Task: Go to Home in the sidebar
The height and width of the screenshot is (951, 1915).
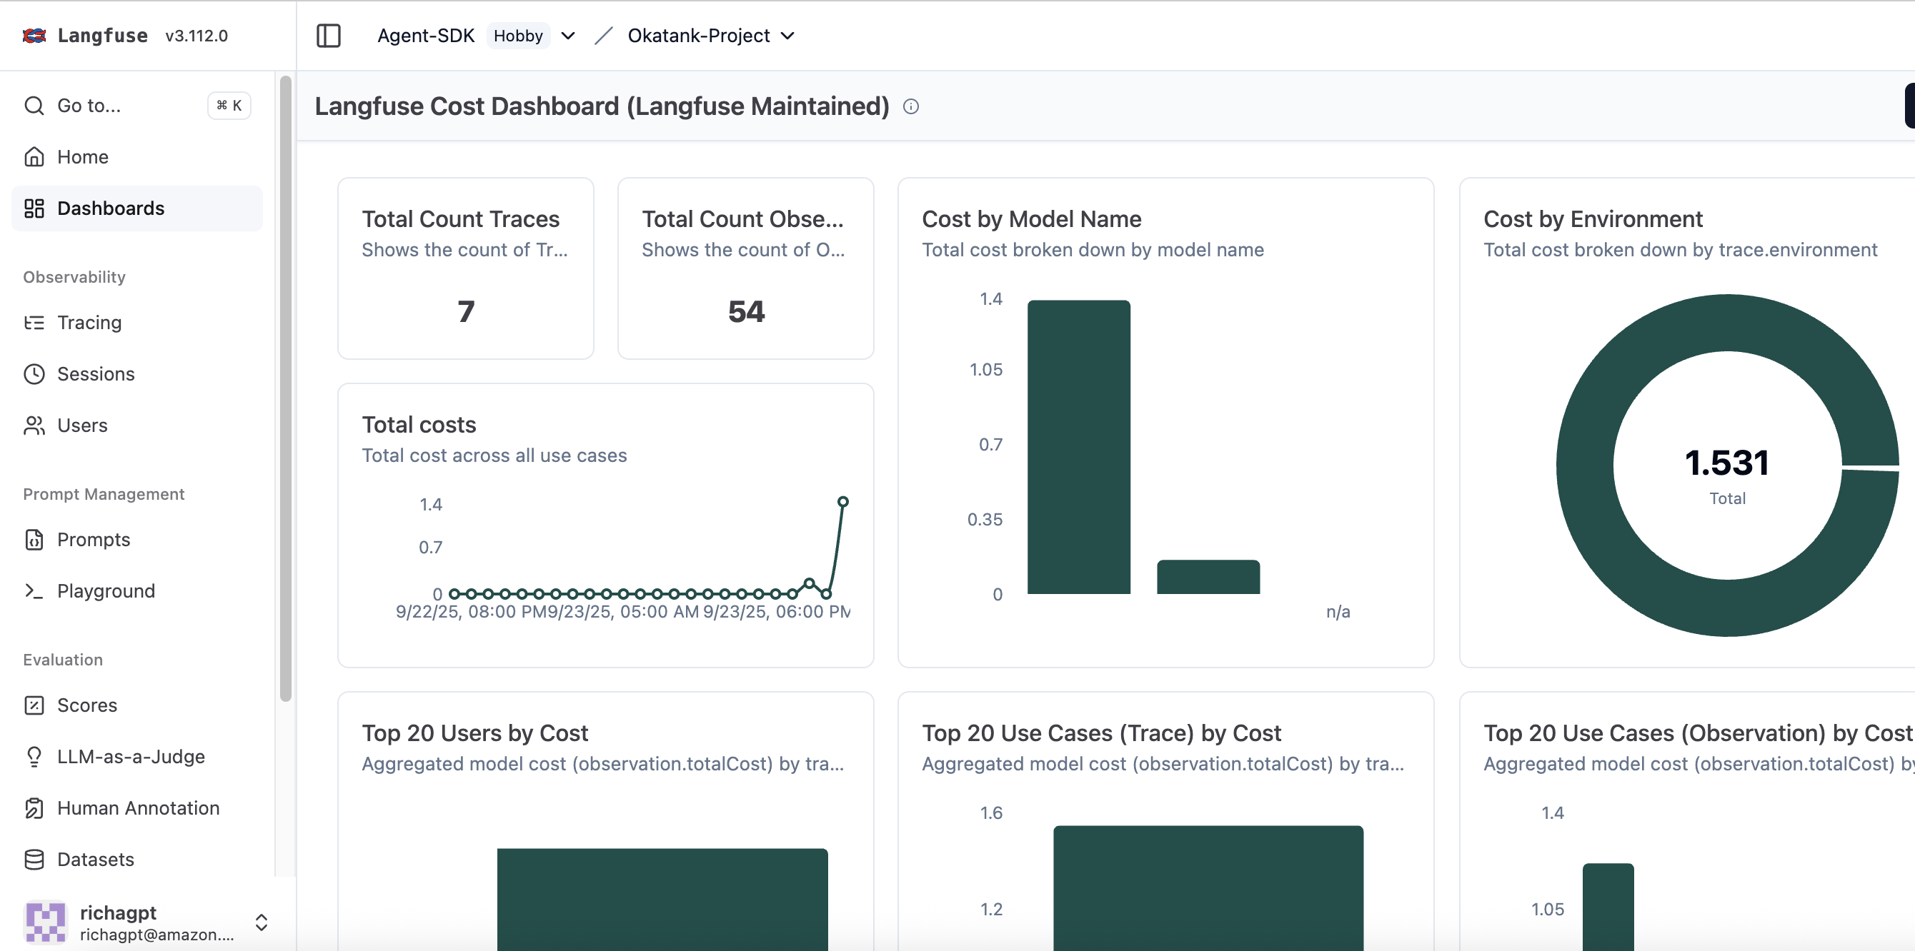Action: pyautogui.click(x=82, y=157)
